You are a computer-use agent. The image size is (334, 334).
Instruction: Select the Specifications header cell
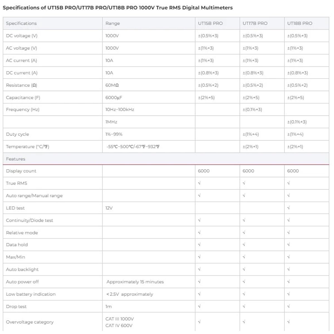[53, 23]
